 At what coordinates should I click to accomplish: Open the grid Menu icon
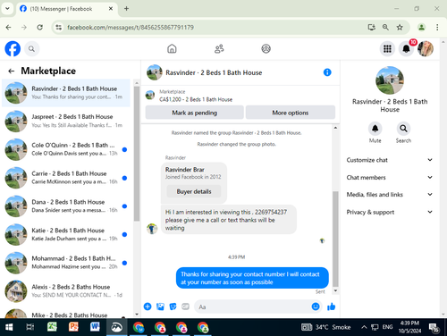click(387, 48)
